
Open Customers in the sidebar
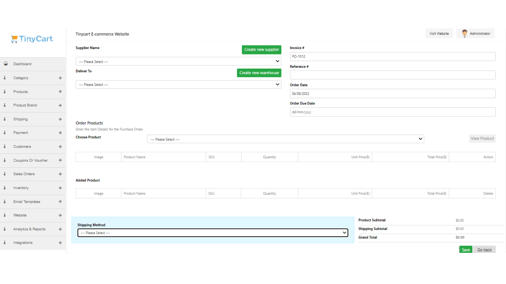[x=22, y=147]
